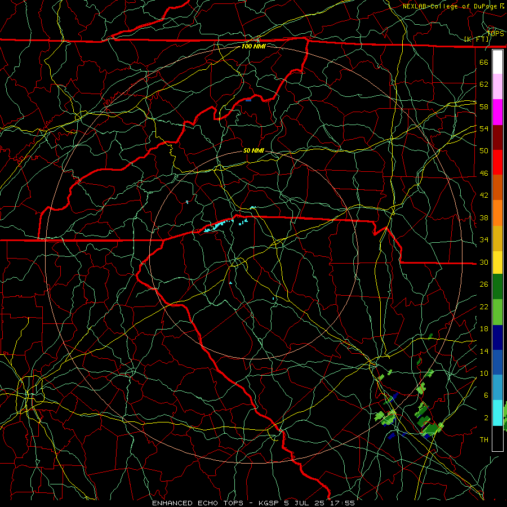Click the "22" scale label

point(484,306)
